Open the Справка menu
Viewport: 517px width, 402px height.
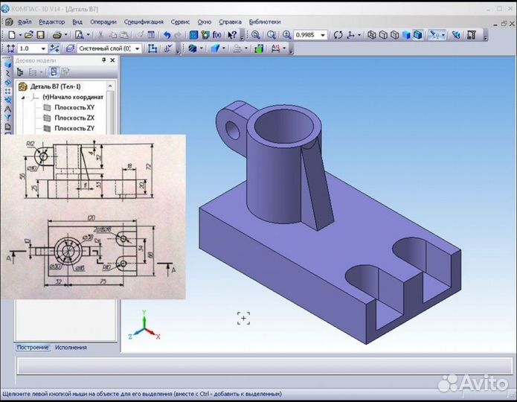point(230,22)
